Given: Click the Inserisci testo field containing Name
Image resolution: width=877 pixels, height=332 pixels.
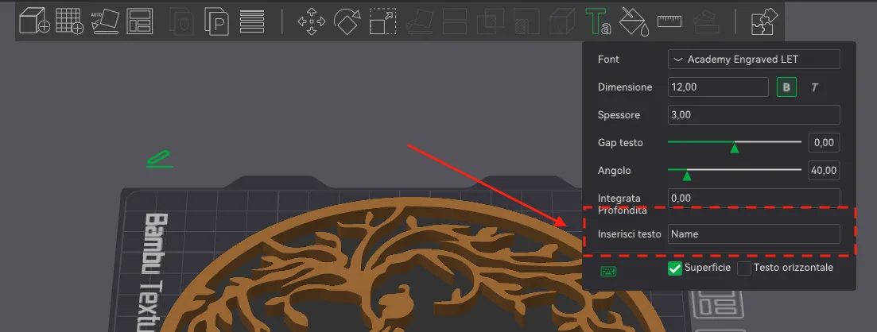Looking at the screenshot, I should 754,234.
